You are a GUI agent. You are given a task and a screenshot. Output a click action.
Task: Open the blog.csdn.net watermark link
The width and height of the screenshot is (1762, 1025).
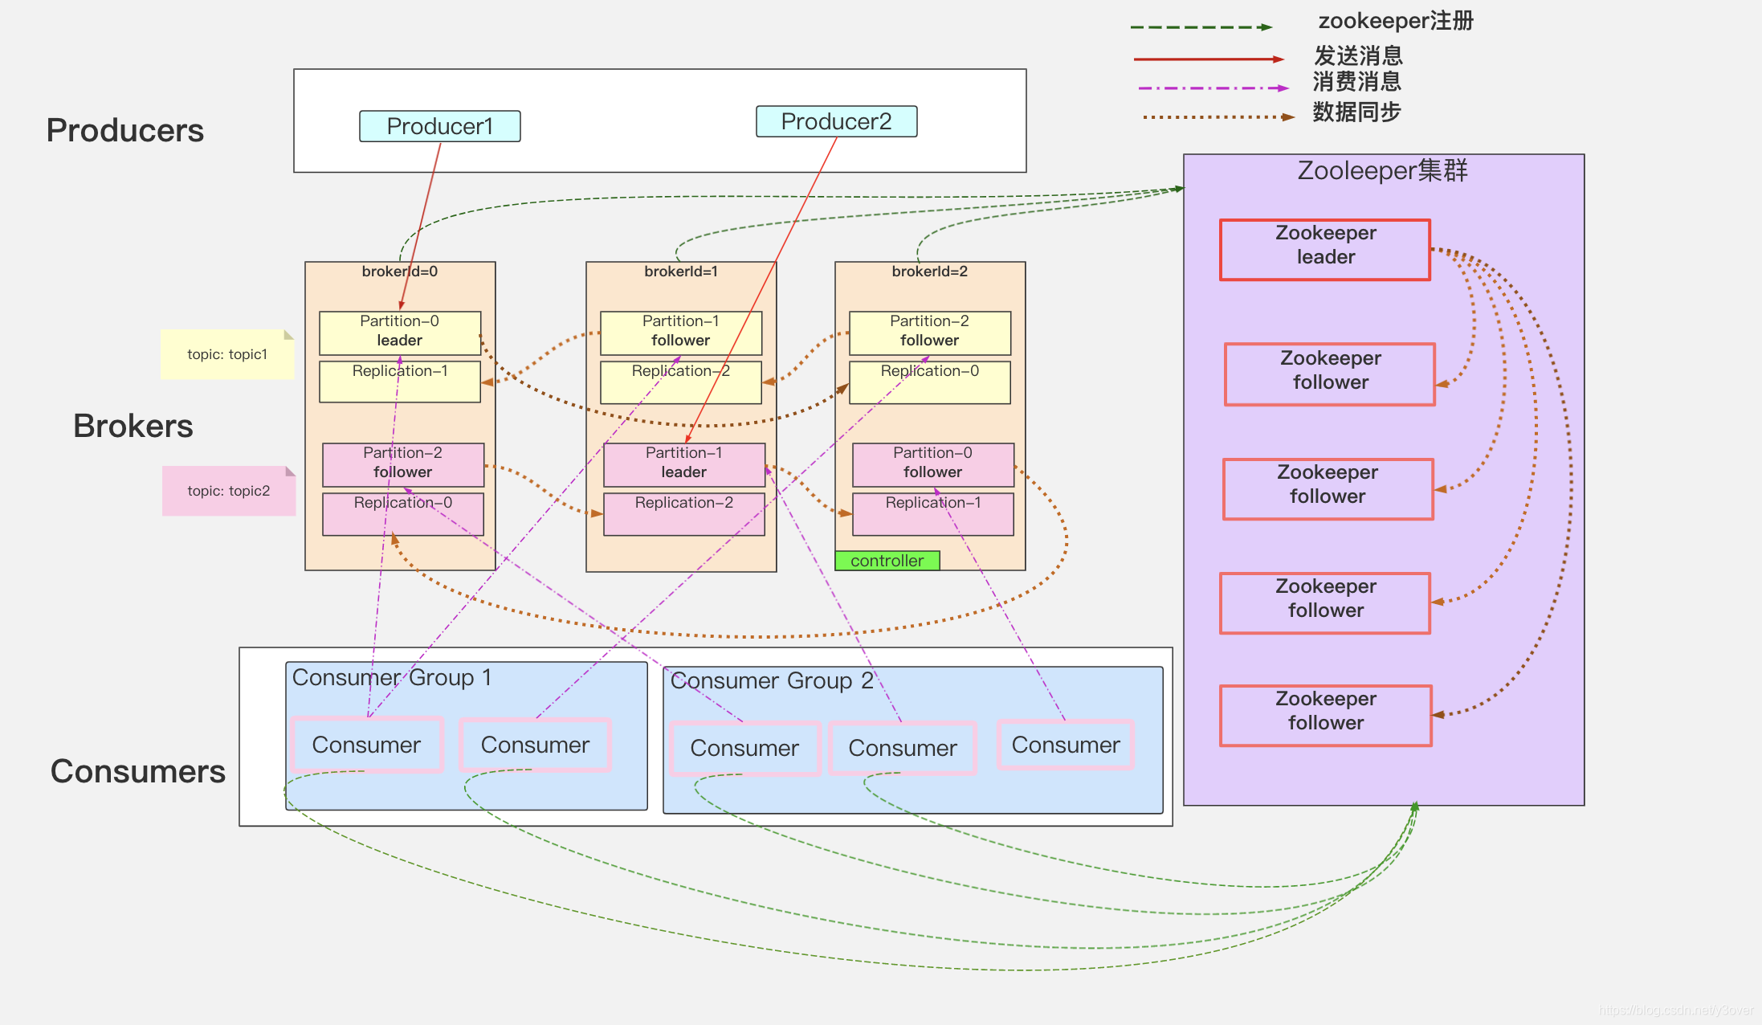click(x=1676, y=1010)
